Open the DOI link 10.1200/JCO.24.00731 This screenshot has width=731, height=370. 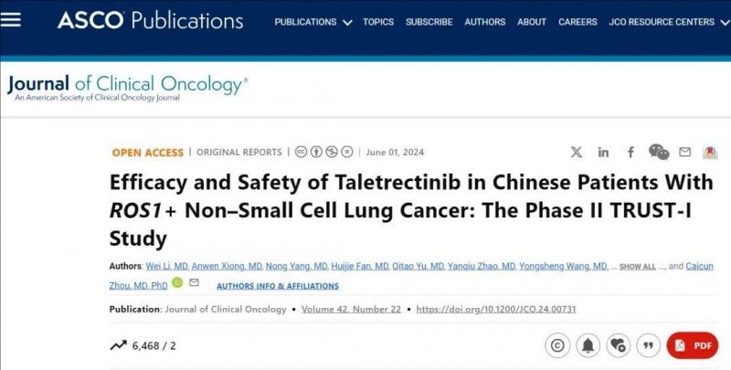496,309
